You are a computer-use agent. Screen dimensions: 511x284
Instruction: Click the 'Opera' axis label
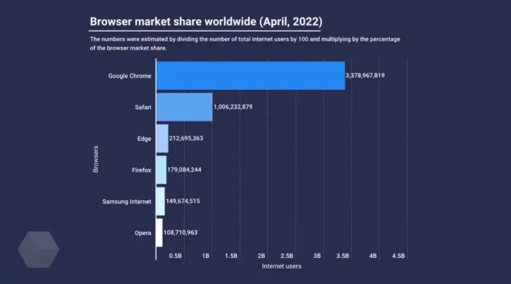point(142,233)
